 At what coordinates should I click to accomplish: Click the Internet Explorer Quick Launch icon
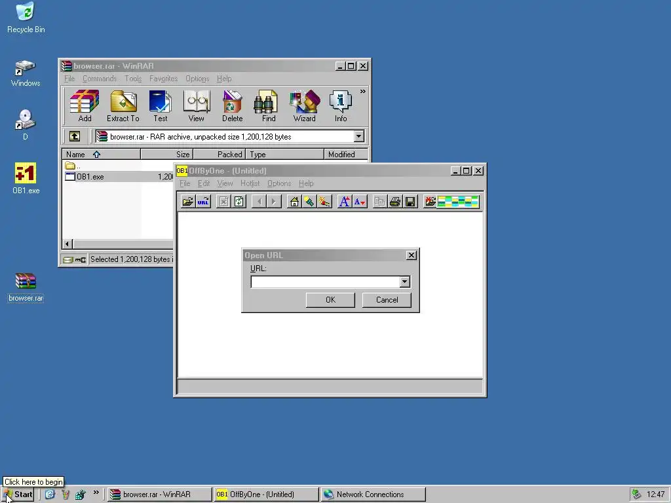[x=50, y=494]
